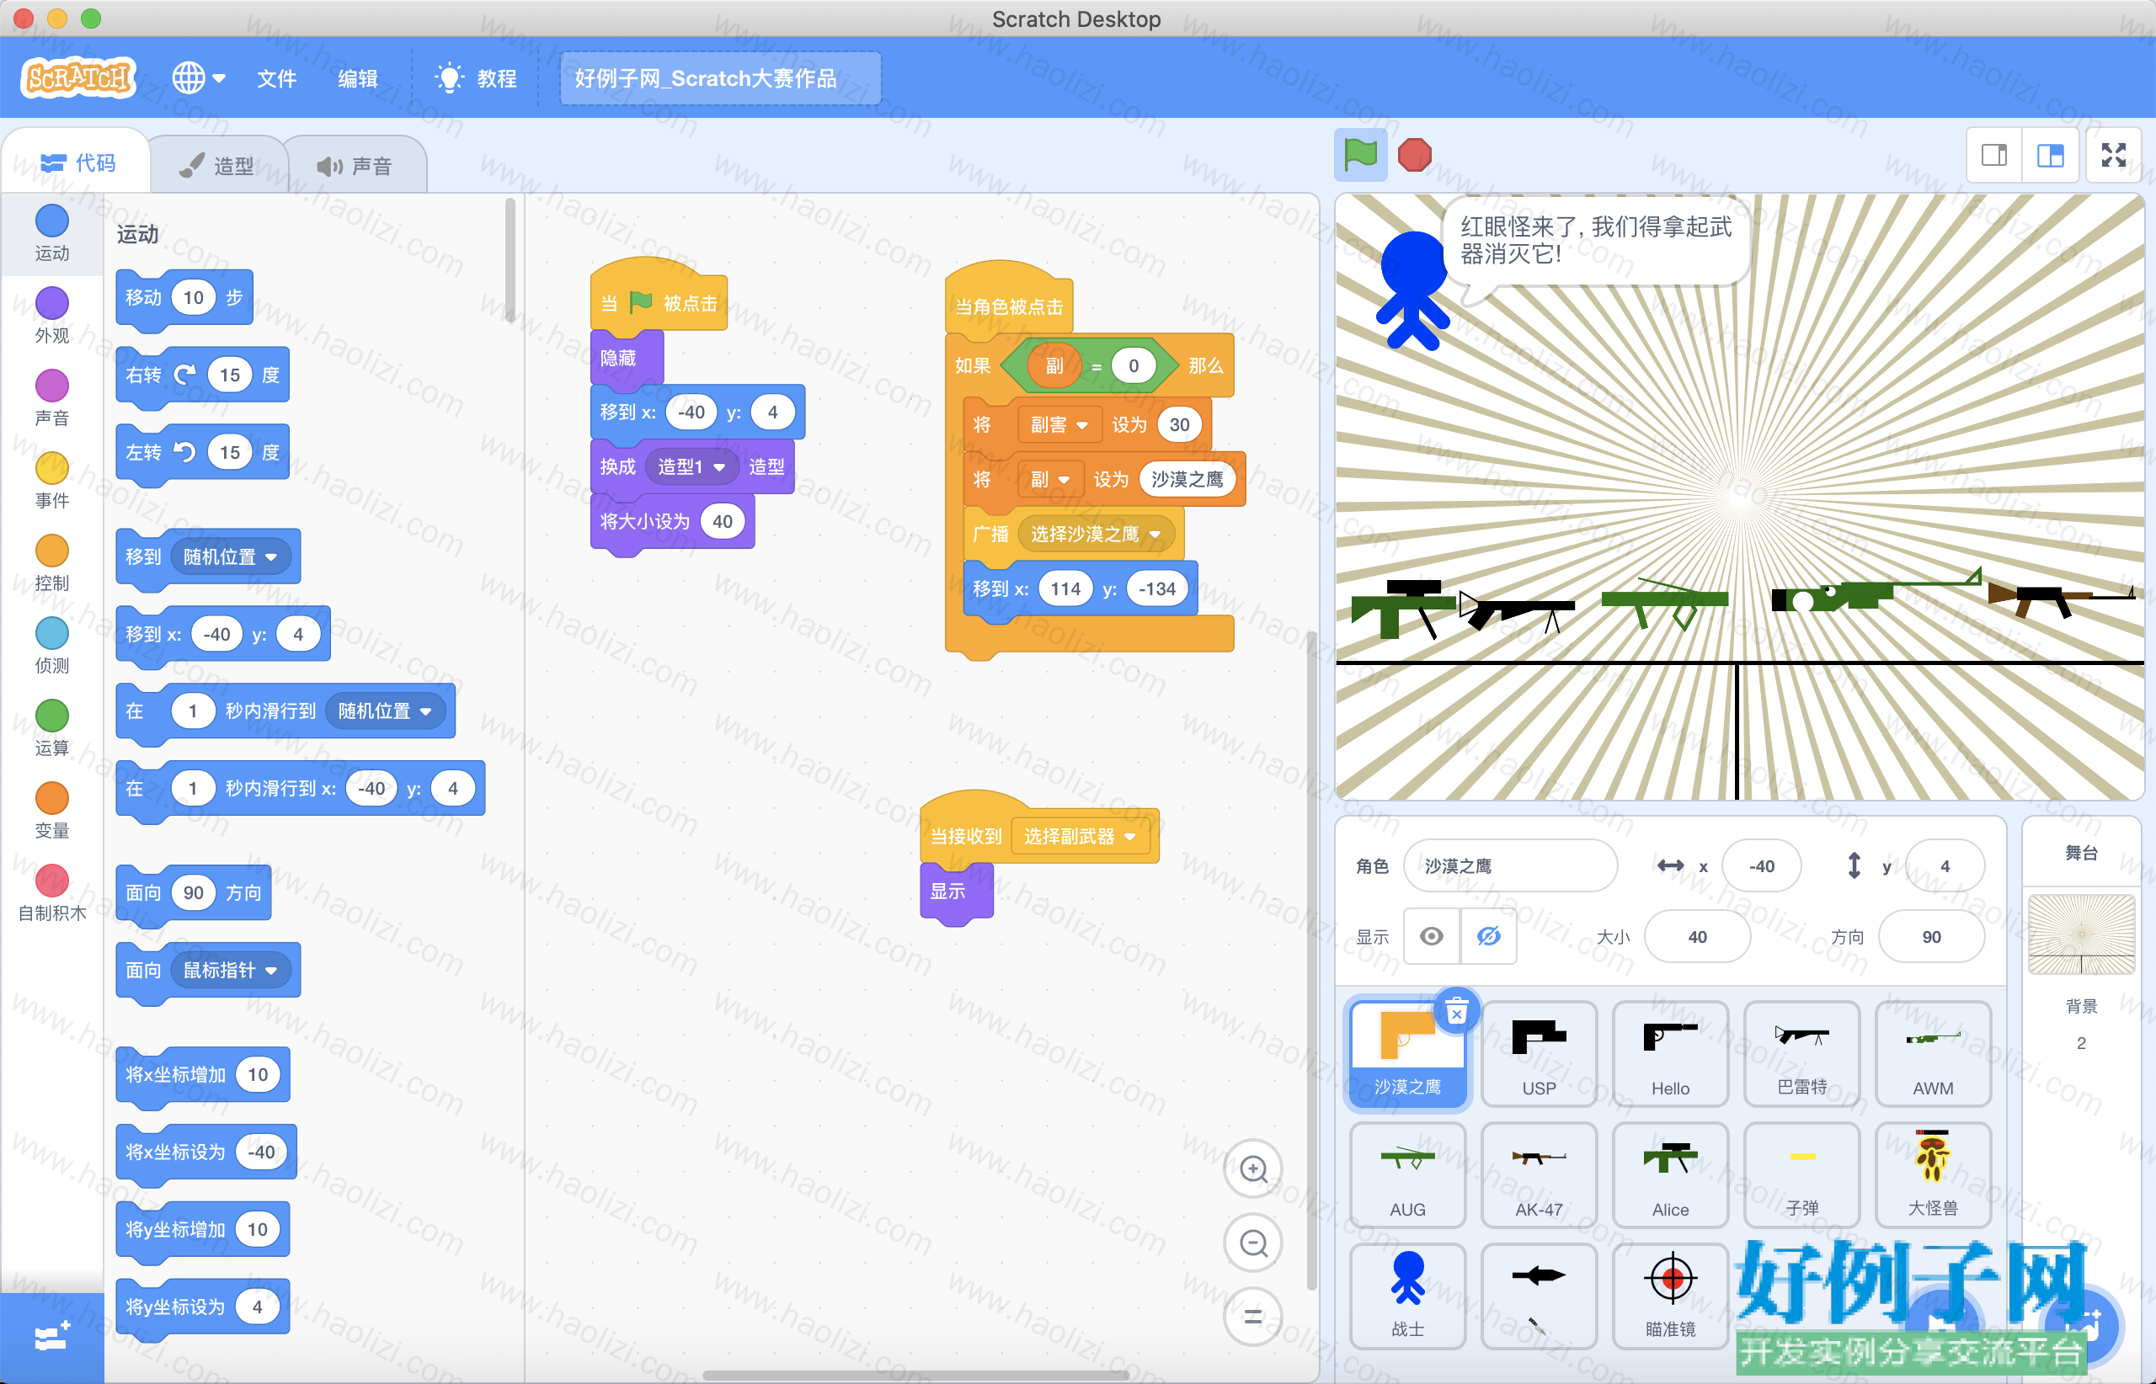Image resolution: width=2156 pixels, height=1384 pixels.
Task: Switch to the 造型 costumes tab
Action: pos(216,165)
